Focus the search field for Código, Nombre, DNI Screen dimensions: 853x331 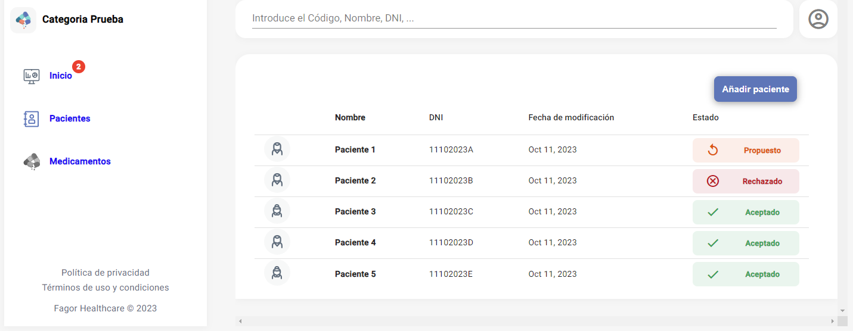pos(514,18)
